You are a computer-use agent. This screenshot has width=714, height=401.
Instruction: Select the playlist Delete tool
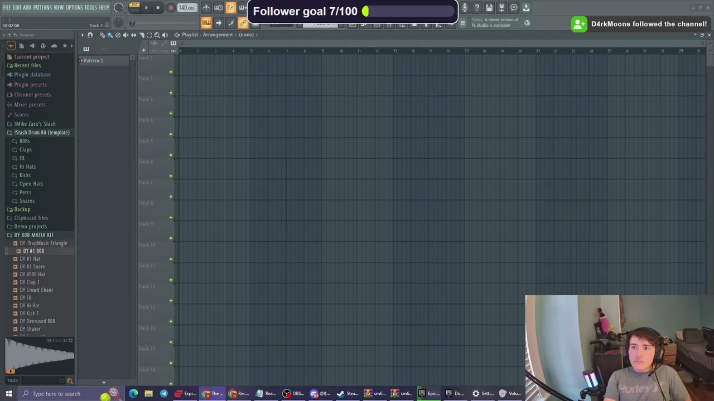(x=118, y=35)
